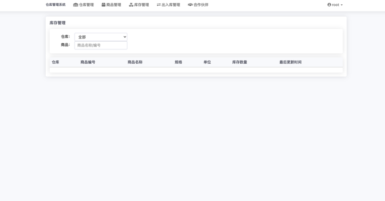Click the stacked boxes icon beside 库存管理
The image size is (385, 201).
pyautogui.click(x=131, y=5)
